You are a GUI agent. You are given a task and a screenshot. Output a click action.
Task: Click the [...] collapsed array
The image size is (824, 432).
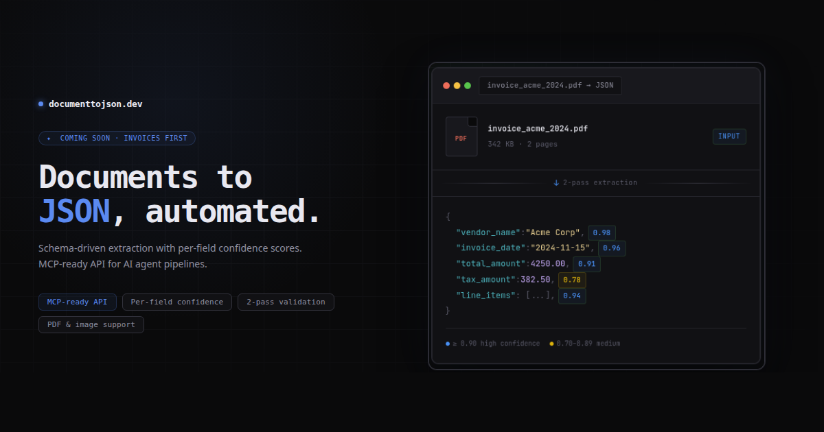click(x=537, y=296)
